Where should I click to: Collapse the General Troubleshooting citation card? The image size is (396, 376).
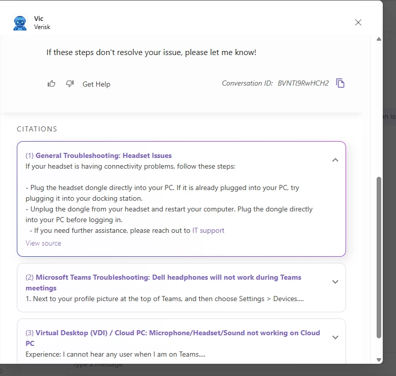(335, 160)
